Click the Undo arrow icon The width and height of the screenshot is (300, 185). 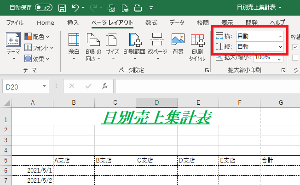click(76, 8)
